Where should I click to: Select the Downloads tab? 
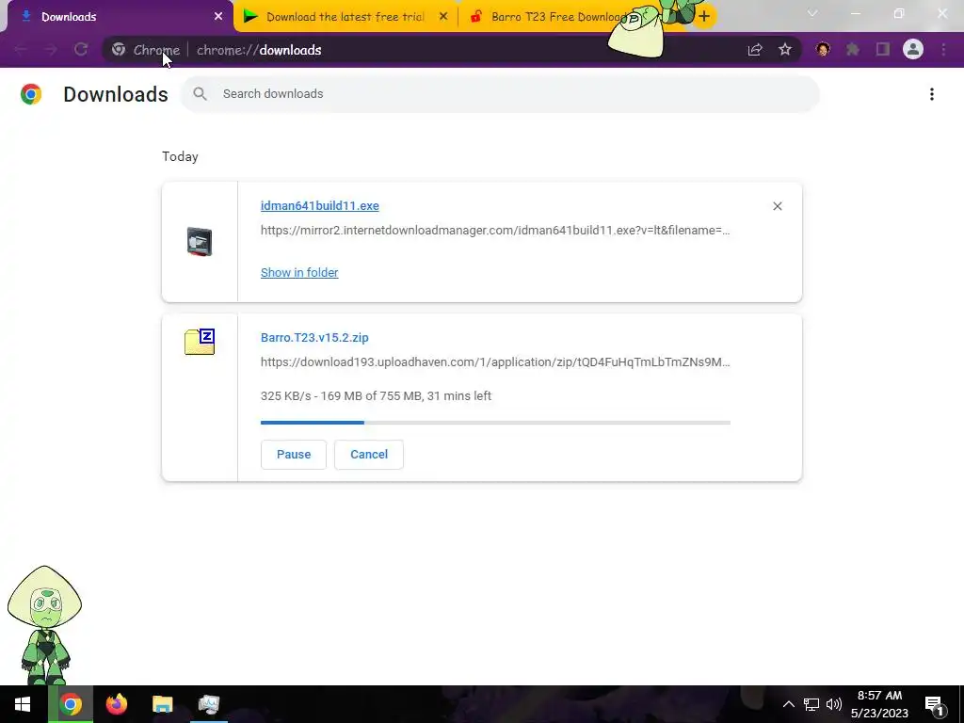coord(117,17)
